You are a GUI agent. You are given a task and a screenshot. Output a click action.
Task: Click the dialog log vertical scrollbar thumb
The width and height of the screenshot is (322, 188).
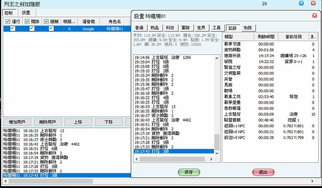(217, 142)
